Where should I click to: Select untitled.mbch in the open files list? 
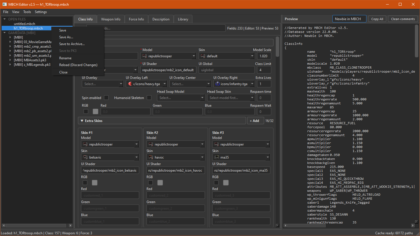(25, 24)
